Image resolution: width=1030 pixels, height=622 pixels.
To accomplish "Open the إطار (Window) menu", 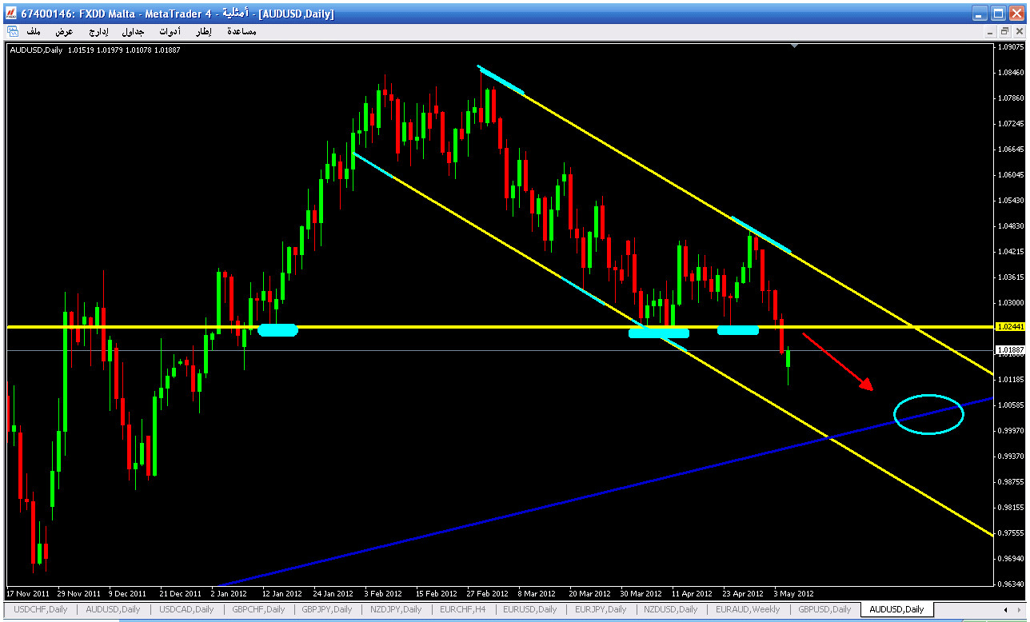I will click(x=204, y=31).
